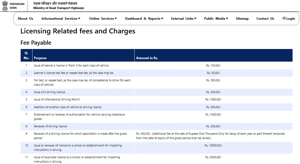Expand the Public Media dropdown
300x164 pixels.
coord(216,19)
